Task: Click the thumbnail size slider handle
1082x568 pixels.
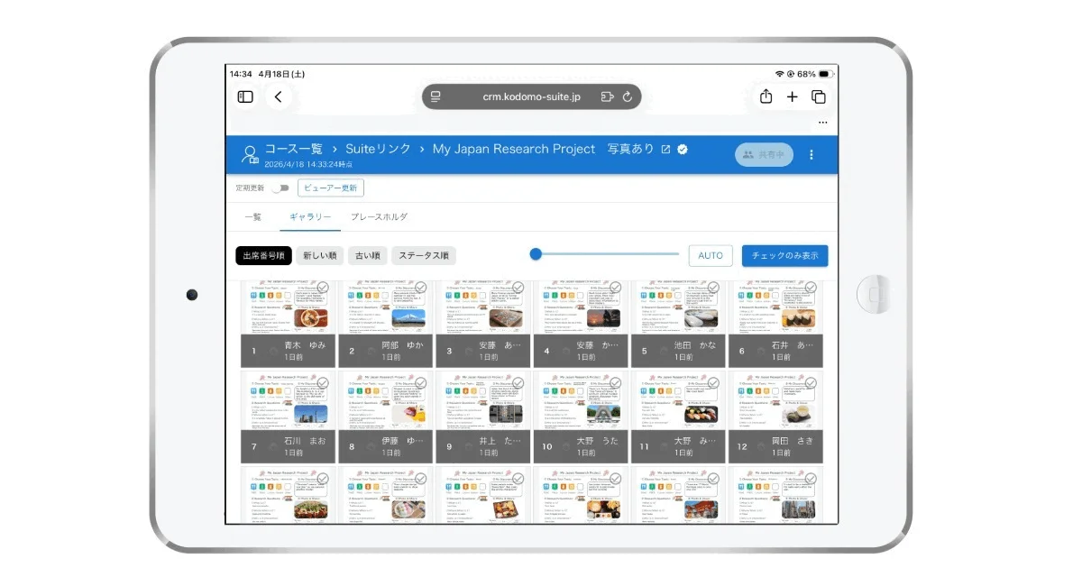Action: pos(537,255)
